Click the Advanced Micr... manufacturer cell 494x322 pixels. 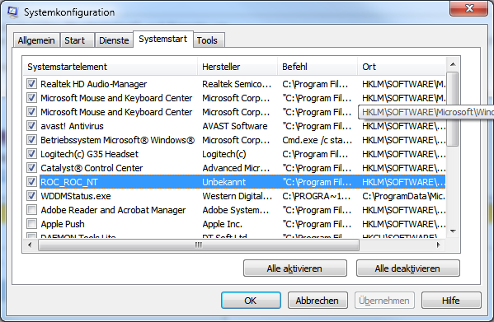pos(236,168)
